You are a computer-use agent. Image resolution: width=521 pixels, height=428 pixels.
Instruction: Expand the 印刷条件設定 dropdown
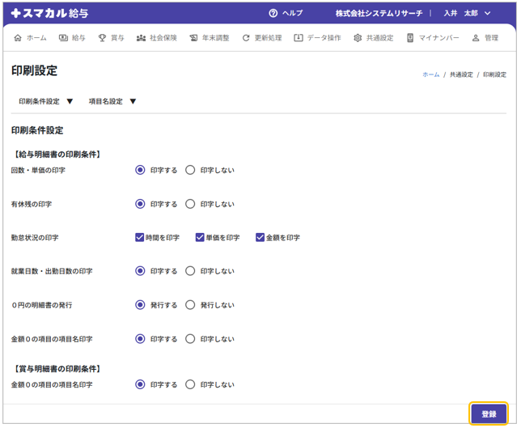tap(46, 102)
